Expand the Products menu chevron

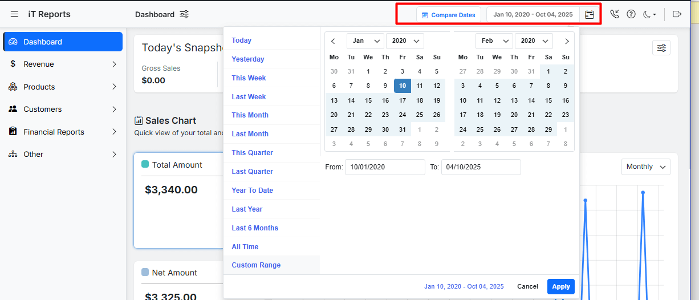(x=114, y=87)
